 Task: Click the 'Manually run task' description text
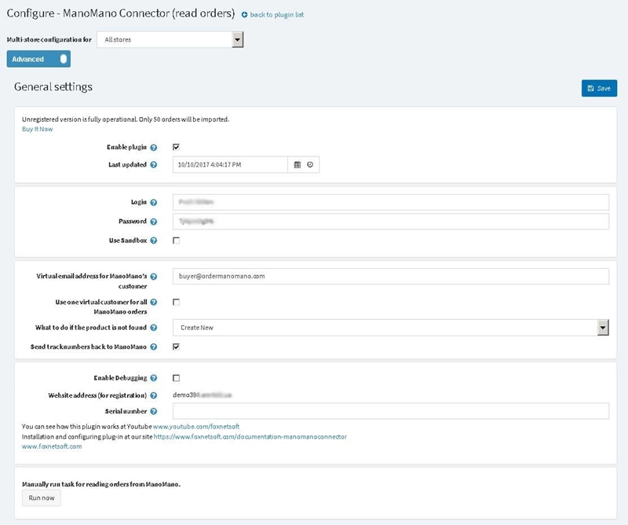101,484
